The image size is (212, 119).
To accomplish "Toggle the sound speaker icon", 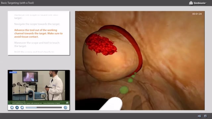I will [x=199, y=116].
